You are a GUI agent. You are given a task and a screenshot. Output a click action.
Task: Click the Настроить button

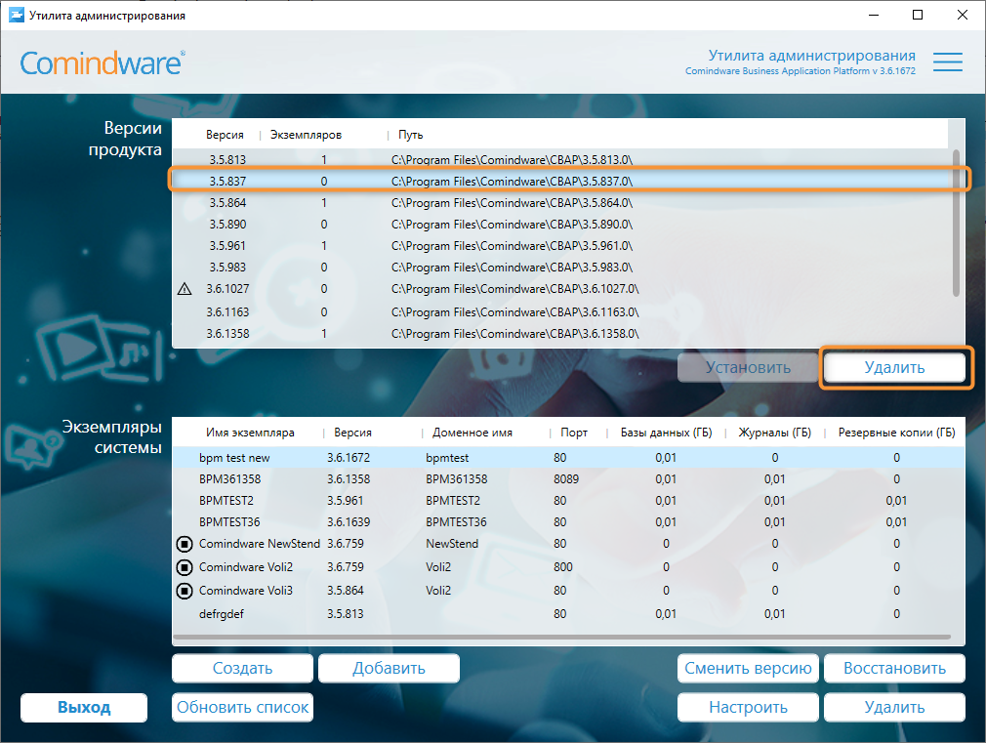pyautogui.click(x=748, y=707)
